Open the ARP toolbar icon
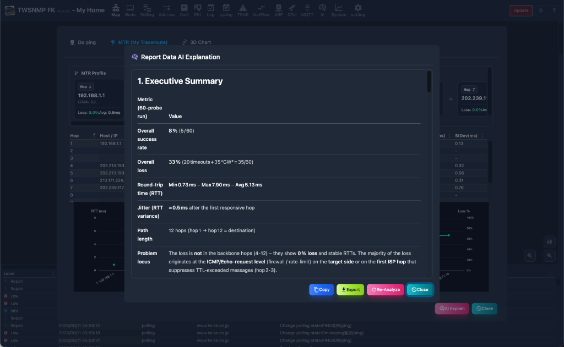The image size is (564, 347). [278, 10]
